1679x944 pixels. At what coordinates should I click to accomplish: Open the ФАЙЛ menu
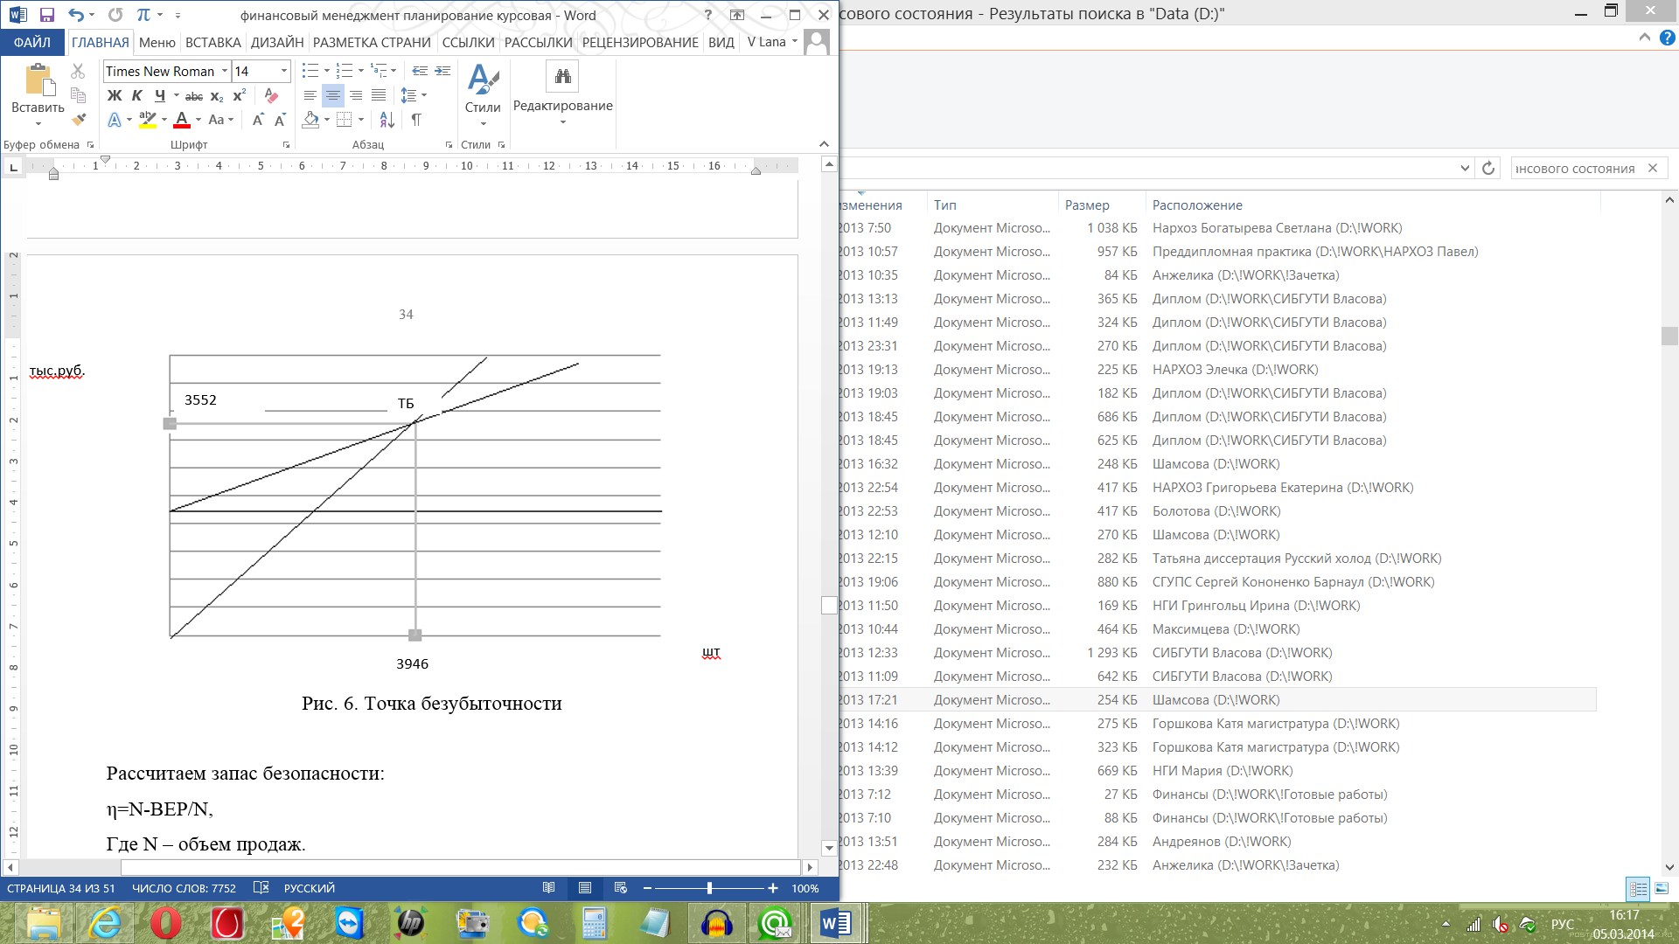tap(32, 42)
